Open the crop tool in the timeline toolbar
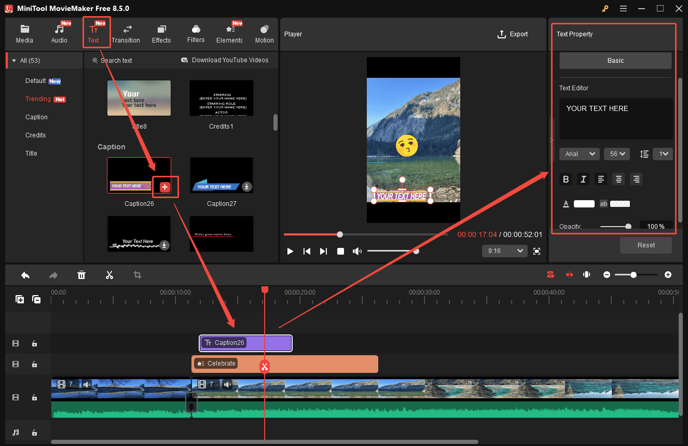 click(x=137, y=274)
